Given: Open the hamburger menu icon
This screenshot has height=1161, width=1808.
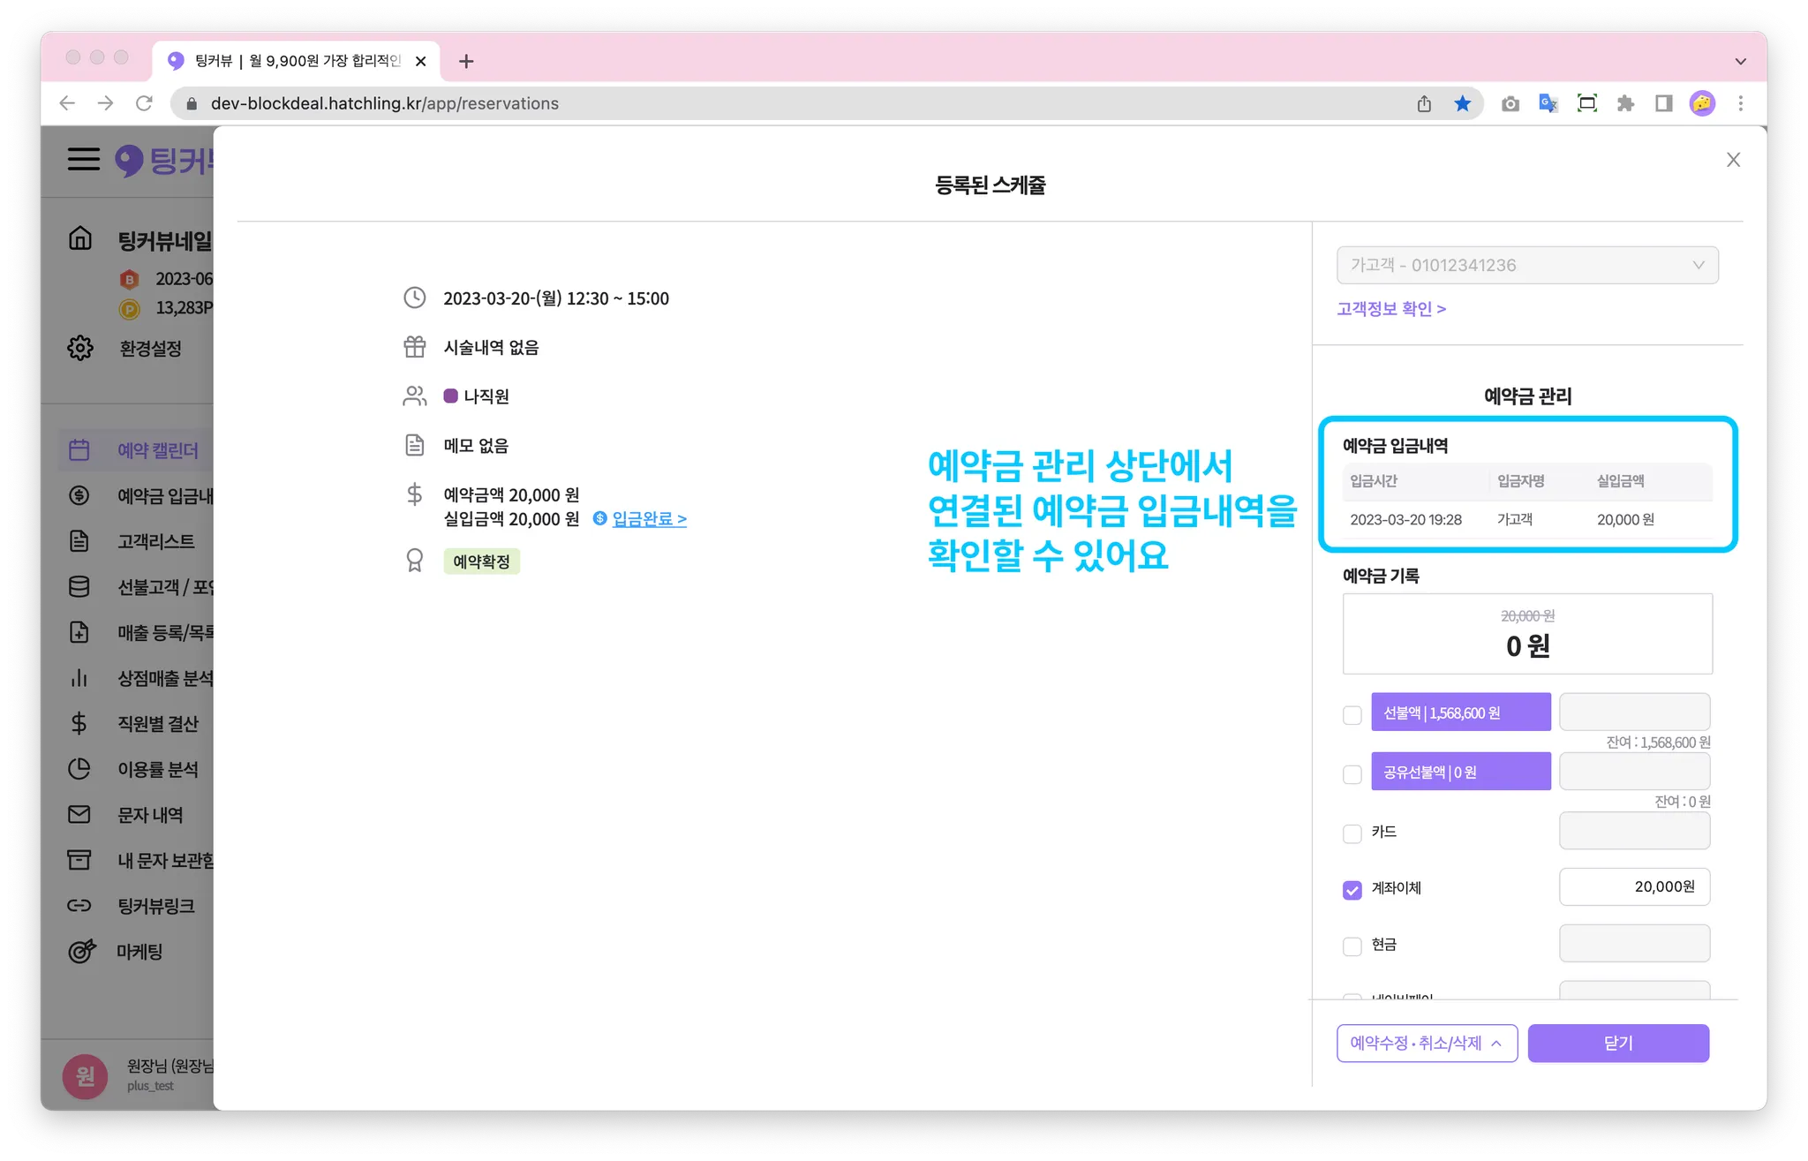Looking at the screenshot, I should pyautogui.click(x=84, y=159).
